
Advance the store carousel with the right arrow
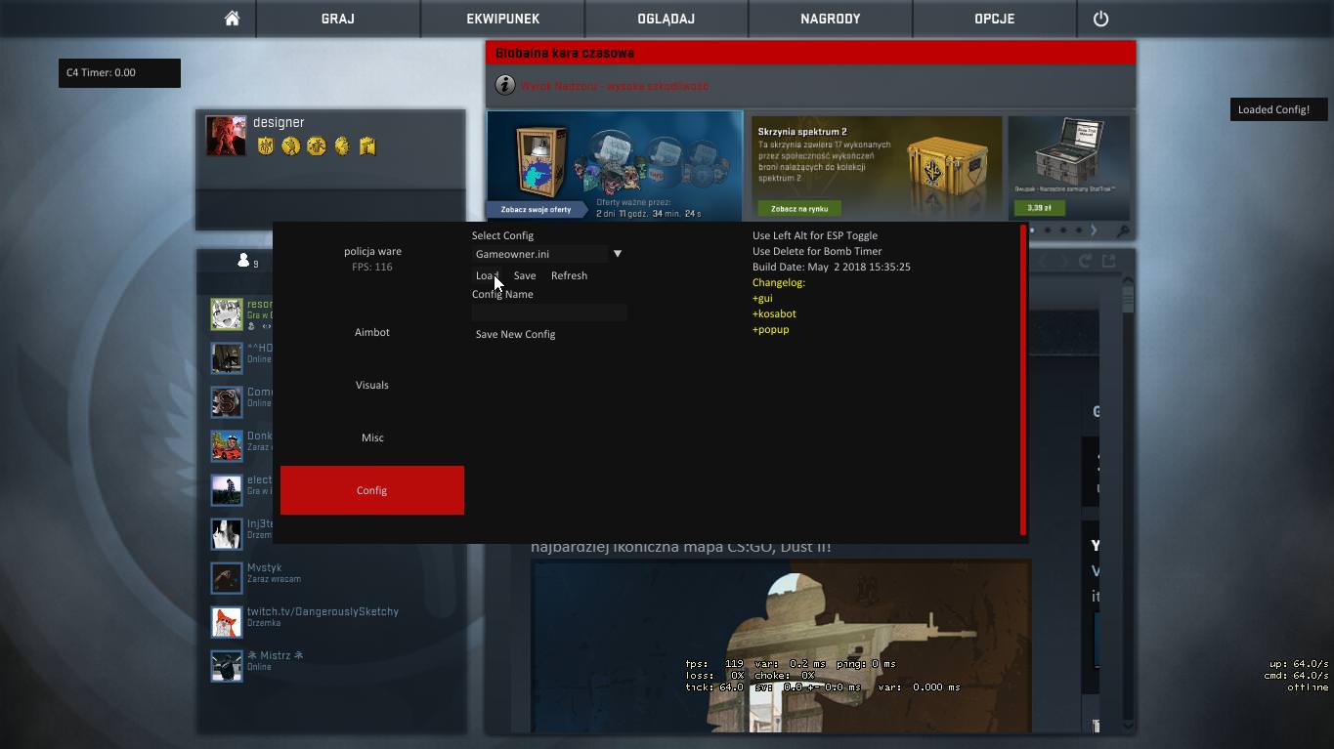click(x=1094, y=230)
